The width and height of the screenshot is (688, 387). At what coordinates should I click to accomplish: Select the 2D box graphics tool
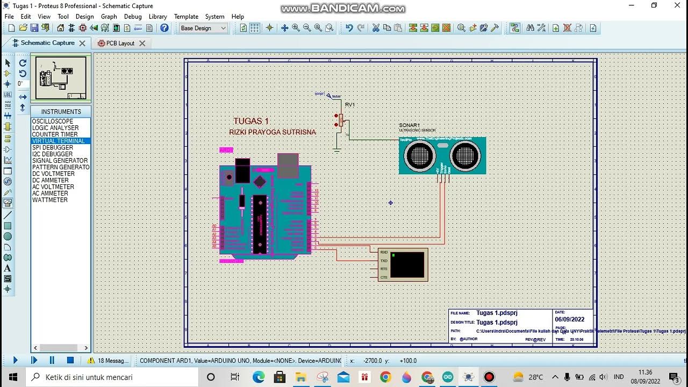[8, 226]
